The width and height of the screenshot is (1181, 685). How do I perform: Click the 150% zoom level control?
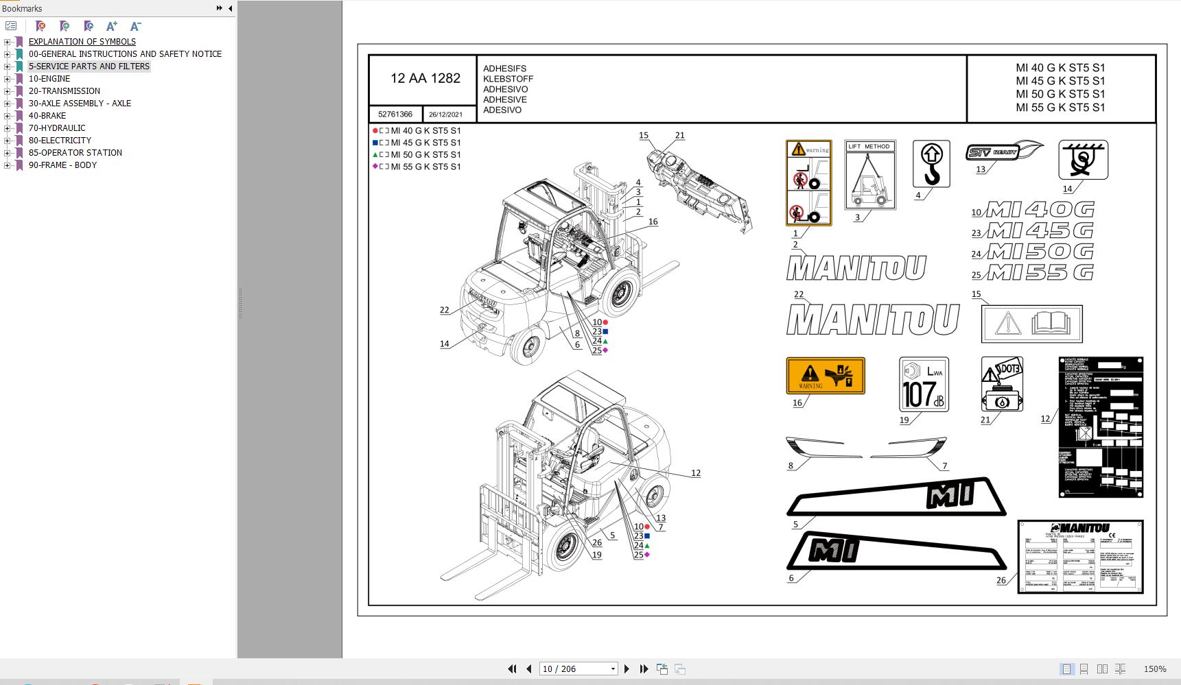pos(1154,668)
